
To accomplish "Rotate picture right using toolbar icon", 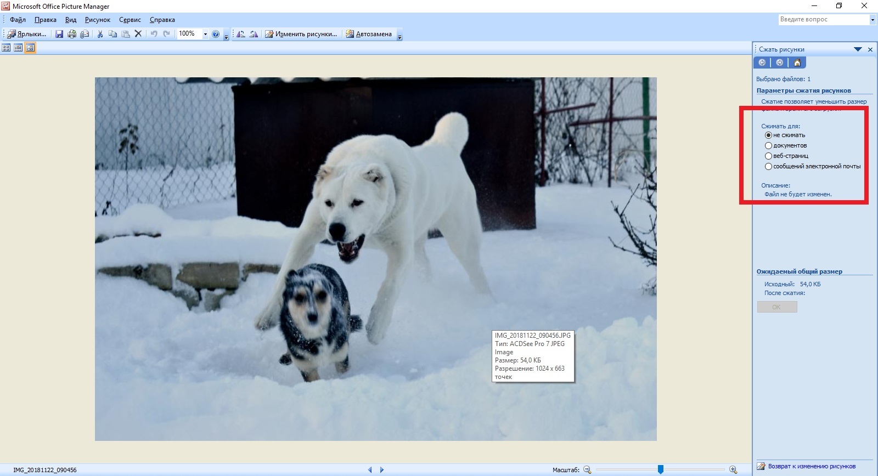I will point(254,34).
